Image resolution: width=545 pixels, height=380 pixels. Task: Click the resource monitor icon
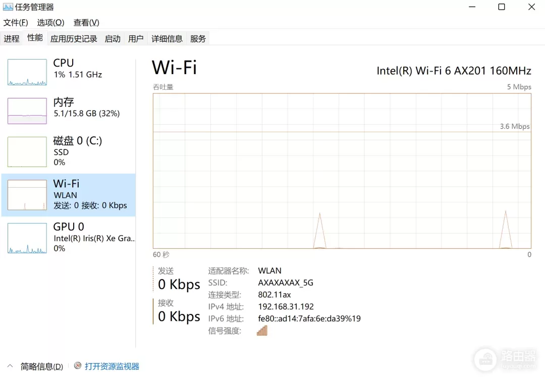pyautogui.click(x=77, y=366)
